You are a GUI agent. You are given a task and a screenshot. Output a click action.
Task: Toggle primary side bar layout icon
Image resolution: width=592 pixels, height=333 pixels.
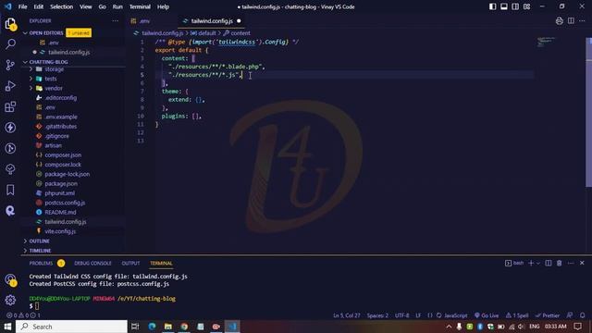click(493, 6)
